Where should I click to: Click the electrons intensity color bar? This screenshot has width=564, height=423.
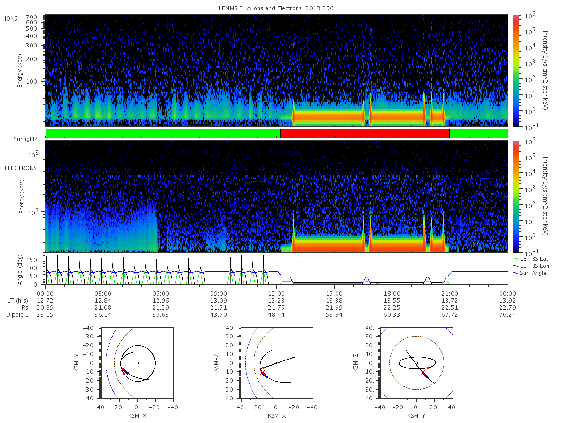[x=517, y=196]
